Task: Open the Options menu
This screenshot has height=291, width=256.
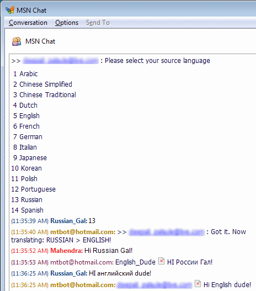Action: (x=67, y=23)
